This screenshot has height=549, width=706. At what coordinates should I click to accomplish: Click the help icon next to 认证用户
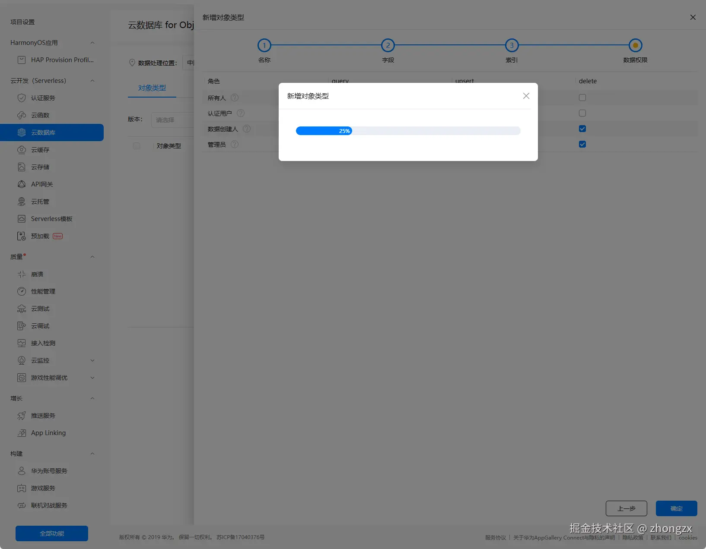(x=241, y=113)
